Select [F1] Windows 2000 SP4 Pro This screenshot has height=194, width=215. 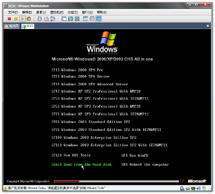point(77,70)
